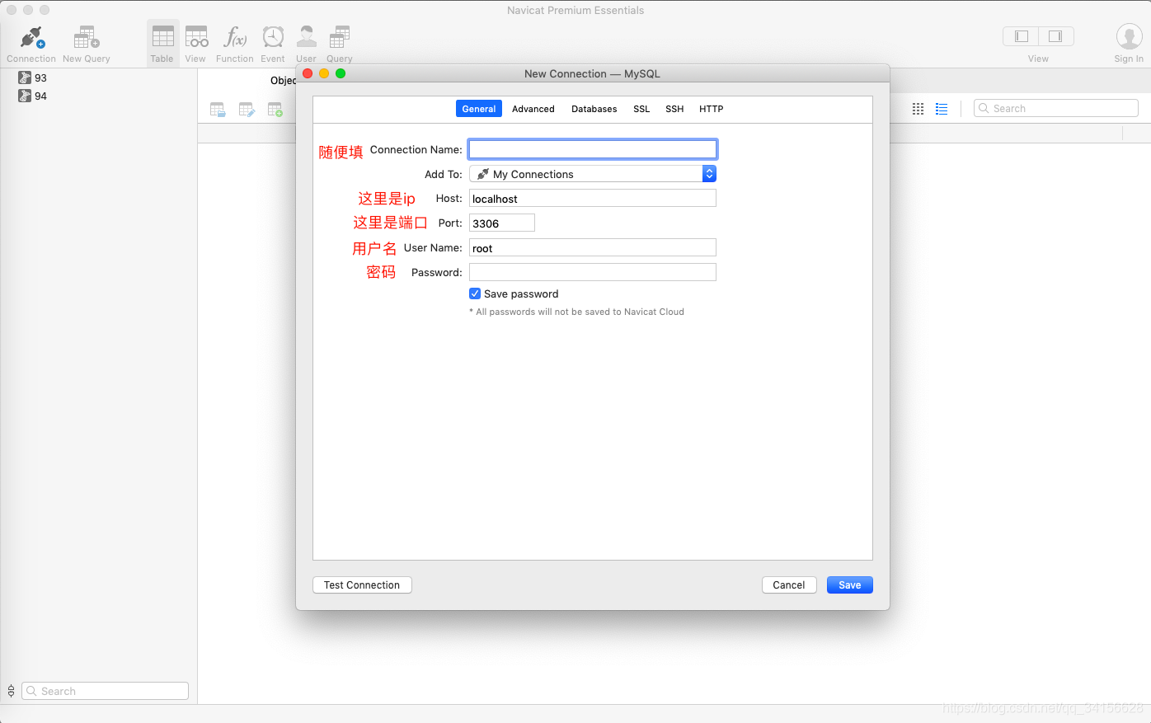Switch object list to list view

[942, 109]
